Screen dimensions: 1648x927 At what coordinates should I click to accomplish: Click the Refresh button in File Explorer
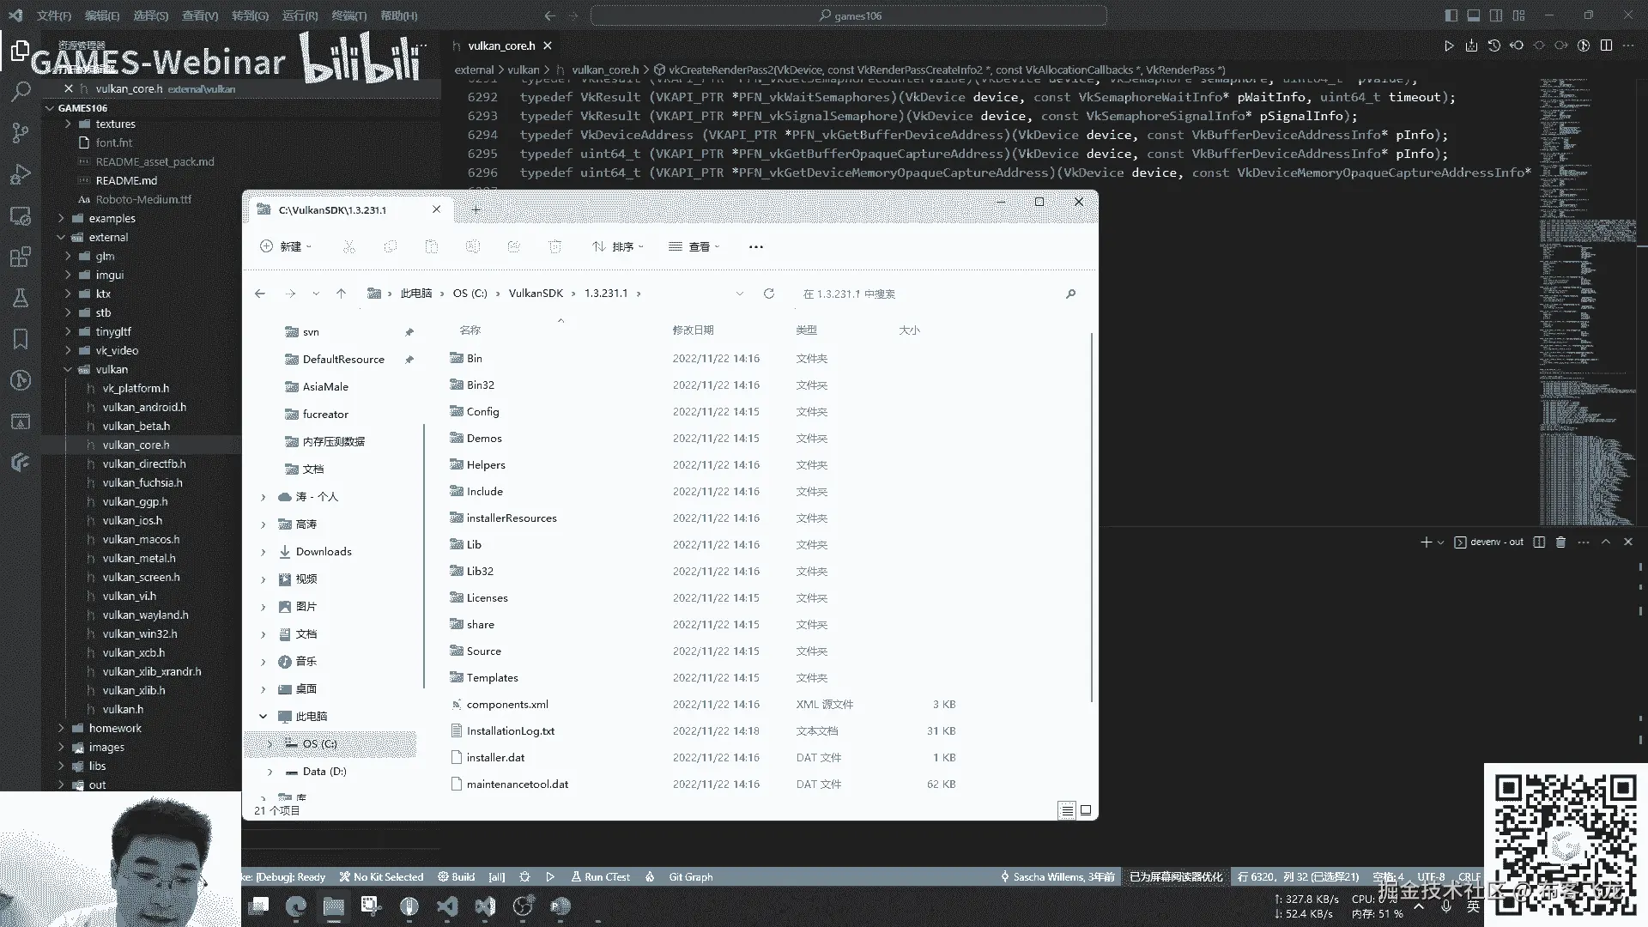[769, 294]
